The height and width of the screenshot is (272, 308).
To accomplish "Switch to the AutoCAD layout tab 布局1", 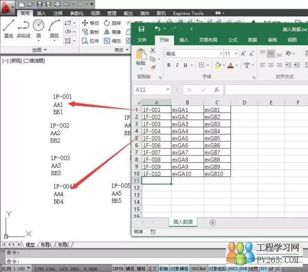I will 46,245.
